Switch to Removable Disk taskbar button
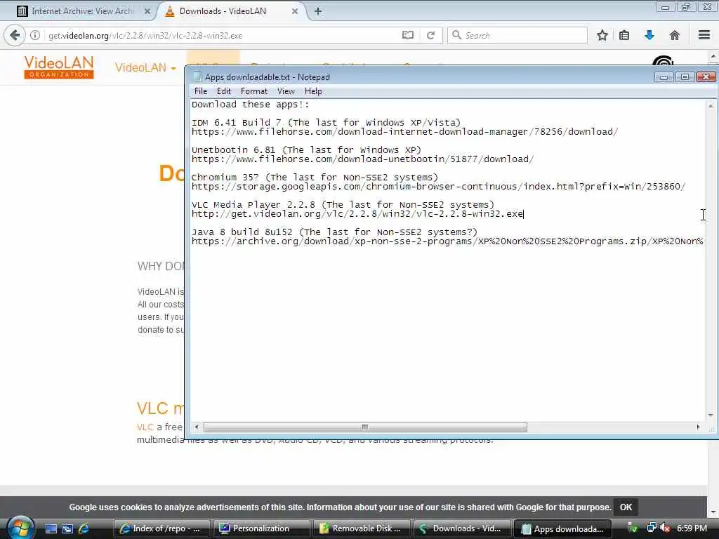719x539 pixels. (x=361, y=528)
